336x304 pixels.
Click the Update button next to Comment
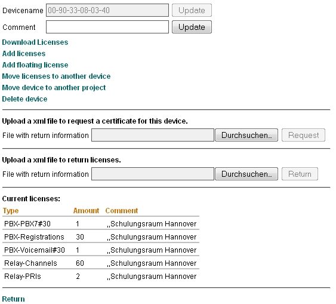[x=192, y=27]
